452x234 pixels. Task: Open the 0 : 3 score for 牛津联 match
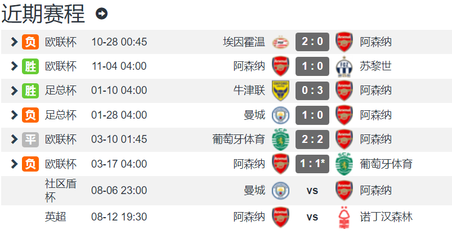click(x=312, y=91)
